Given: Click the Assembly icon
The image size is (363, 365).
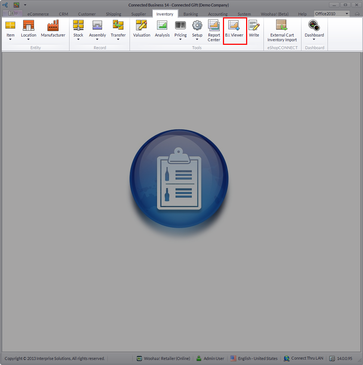Looking at the screenshot, I should [x=97, y=25].
